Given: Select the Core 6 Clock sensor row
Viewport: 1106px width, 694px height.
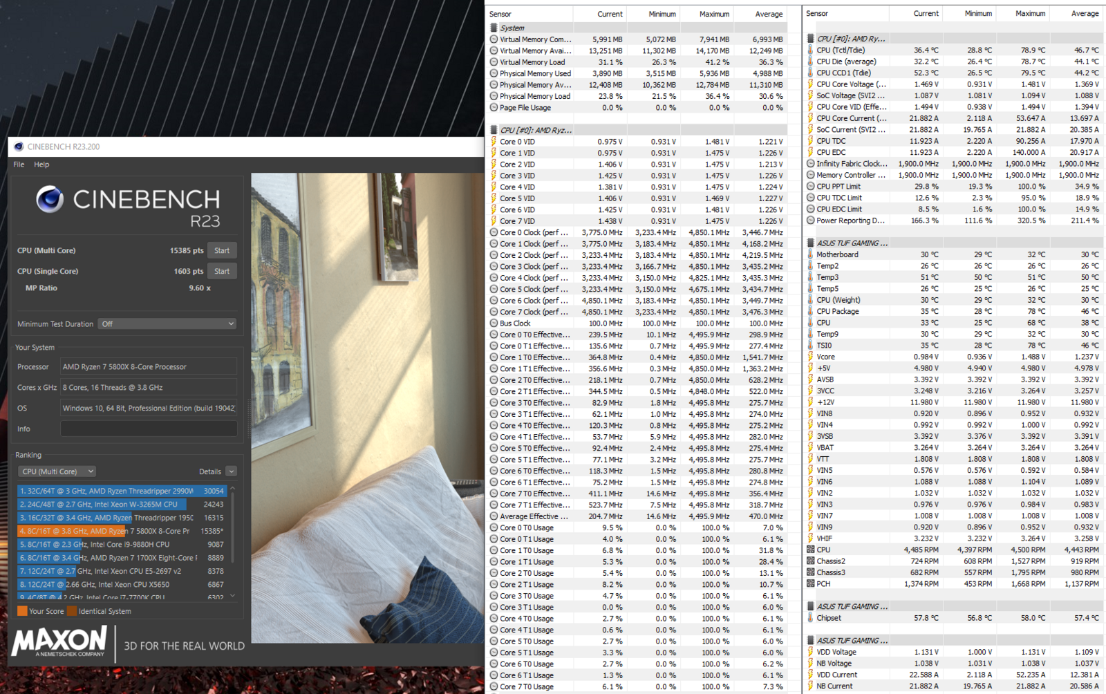Looking at the screenshot, I should (637, 301).
